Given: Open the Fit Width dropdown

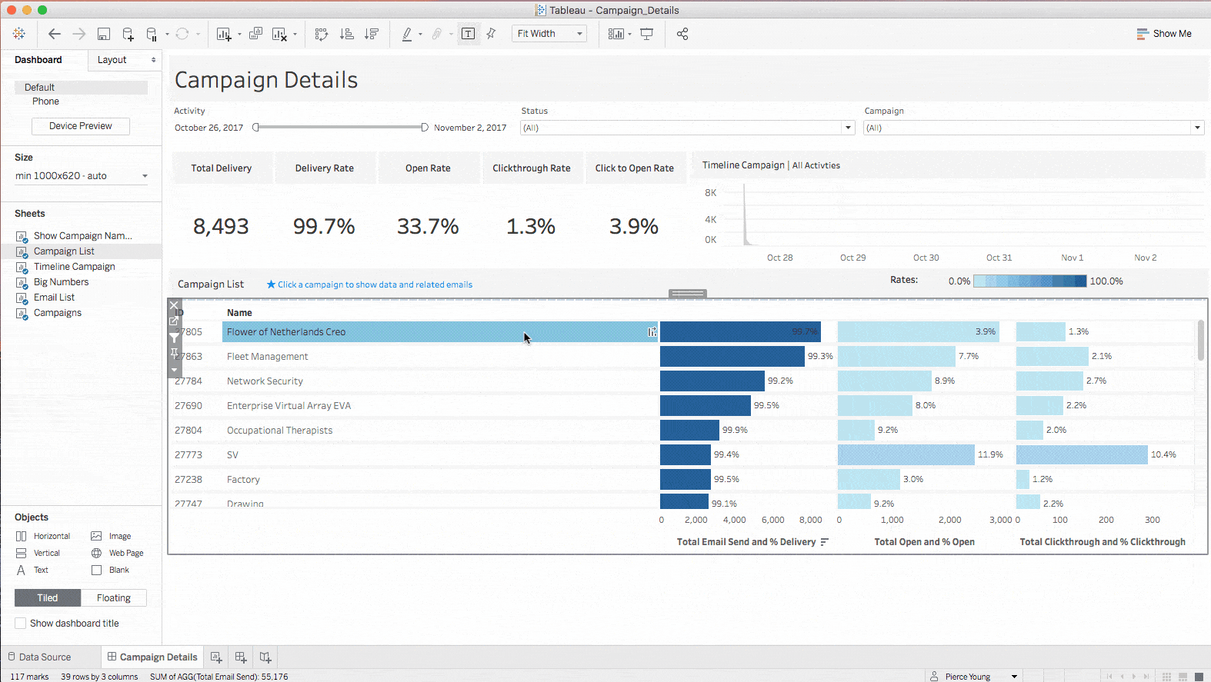Looking at the screenshot, I should pos(549,34).
